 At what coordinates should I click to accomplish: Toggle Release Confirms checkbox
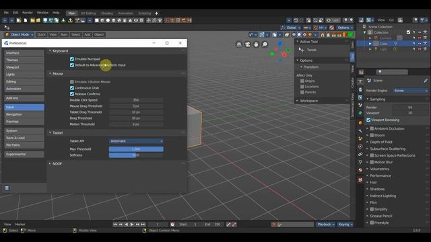(x=72, y=94)
